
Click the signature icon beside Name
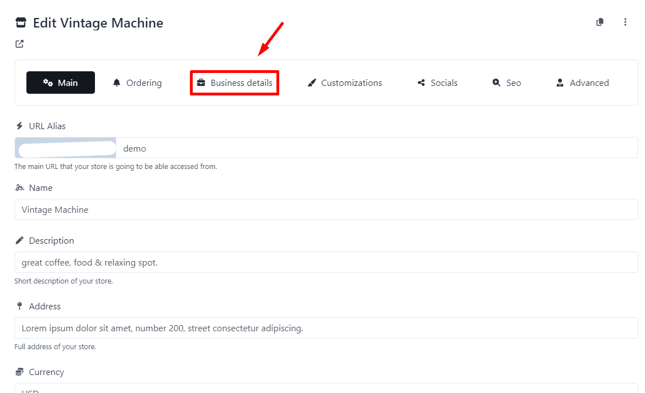point(20,188)
